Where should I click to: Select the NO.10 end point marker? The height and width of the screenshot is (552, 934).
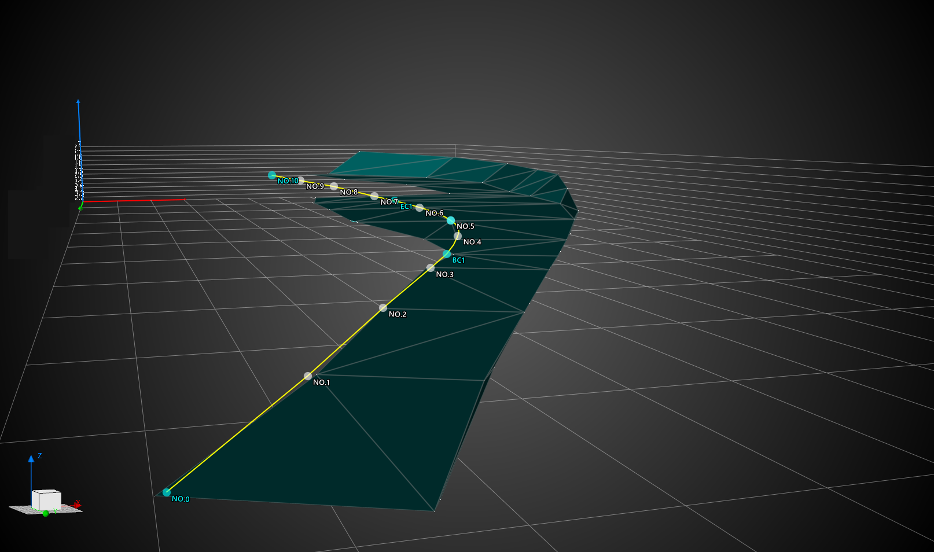(272, 175)
